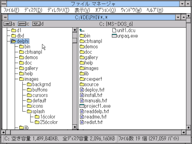This screenshot has height=144, width=192.
Task: Select cbtsampl folder in directory tree
Action: point(30,52)
